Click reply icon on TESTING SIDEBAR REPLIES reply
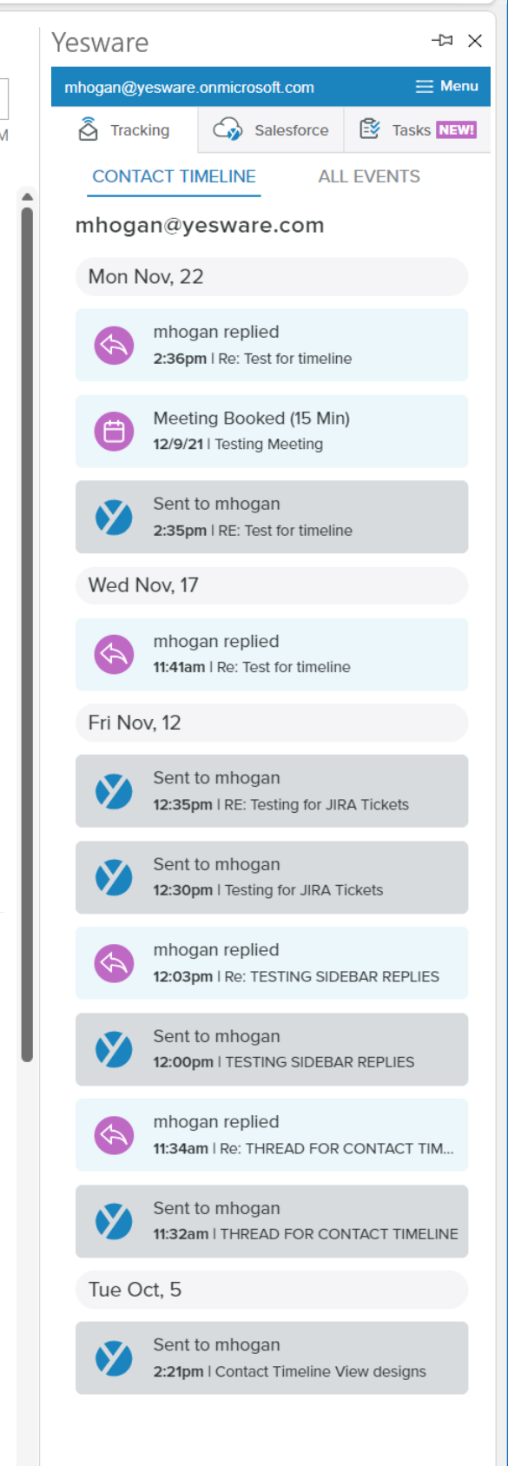508x1466 pixels. (x=114, y=963)
